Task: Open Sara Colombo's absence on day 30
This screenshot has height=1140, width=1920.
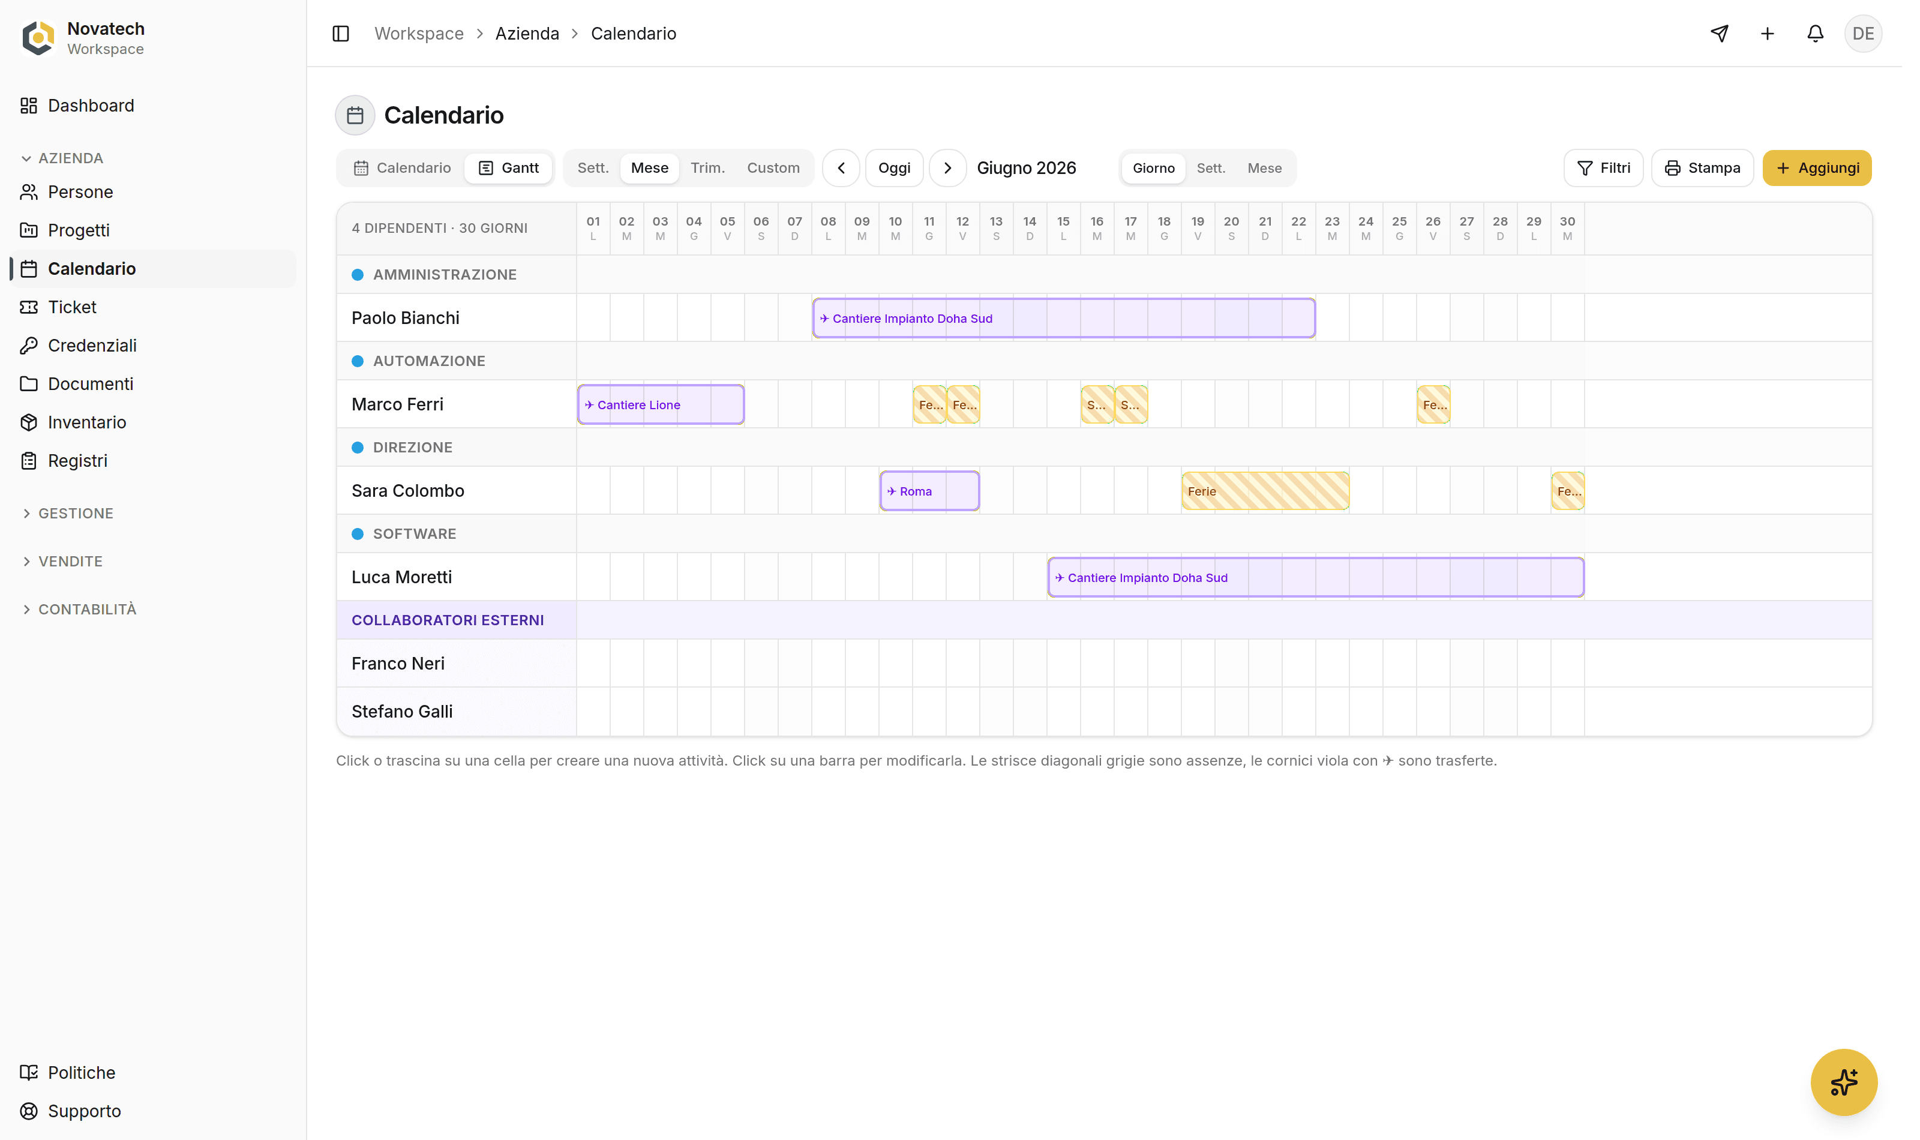Action: click(1567, 491)
